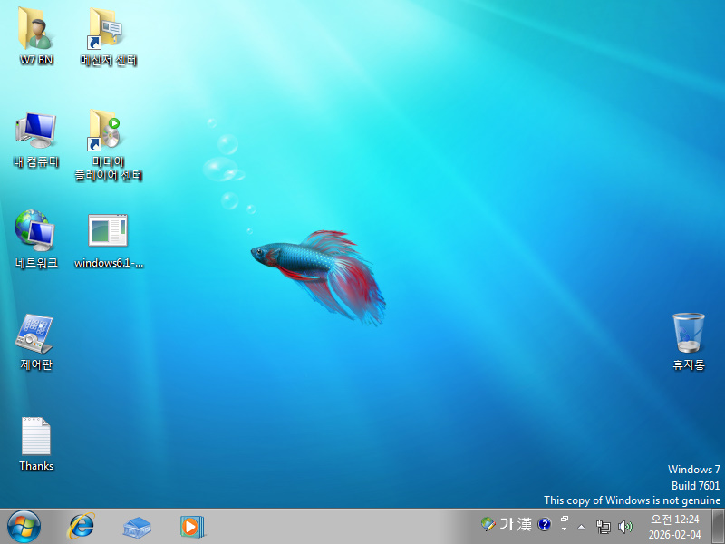The image size is (725, 544).
Task: Click the Show desktop button at taskbar end
Action: (718, 527)
